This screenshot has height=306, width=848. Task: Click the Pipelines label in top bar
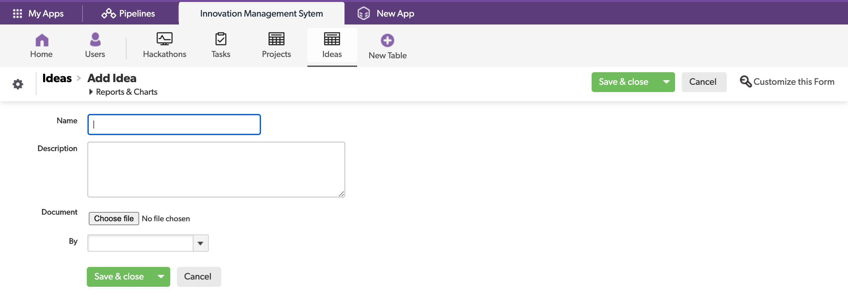[x=137, y=14]
